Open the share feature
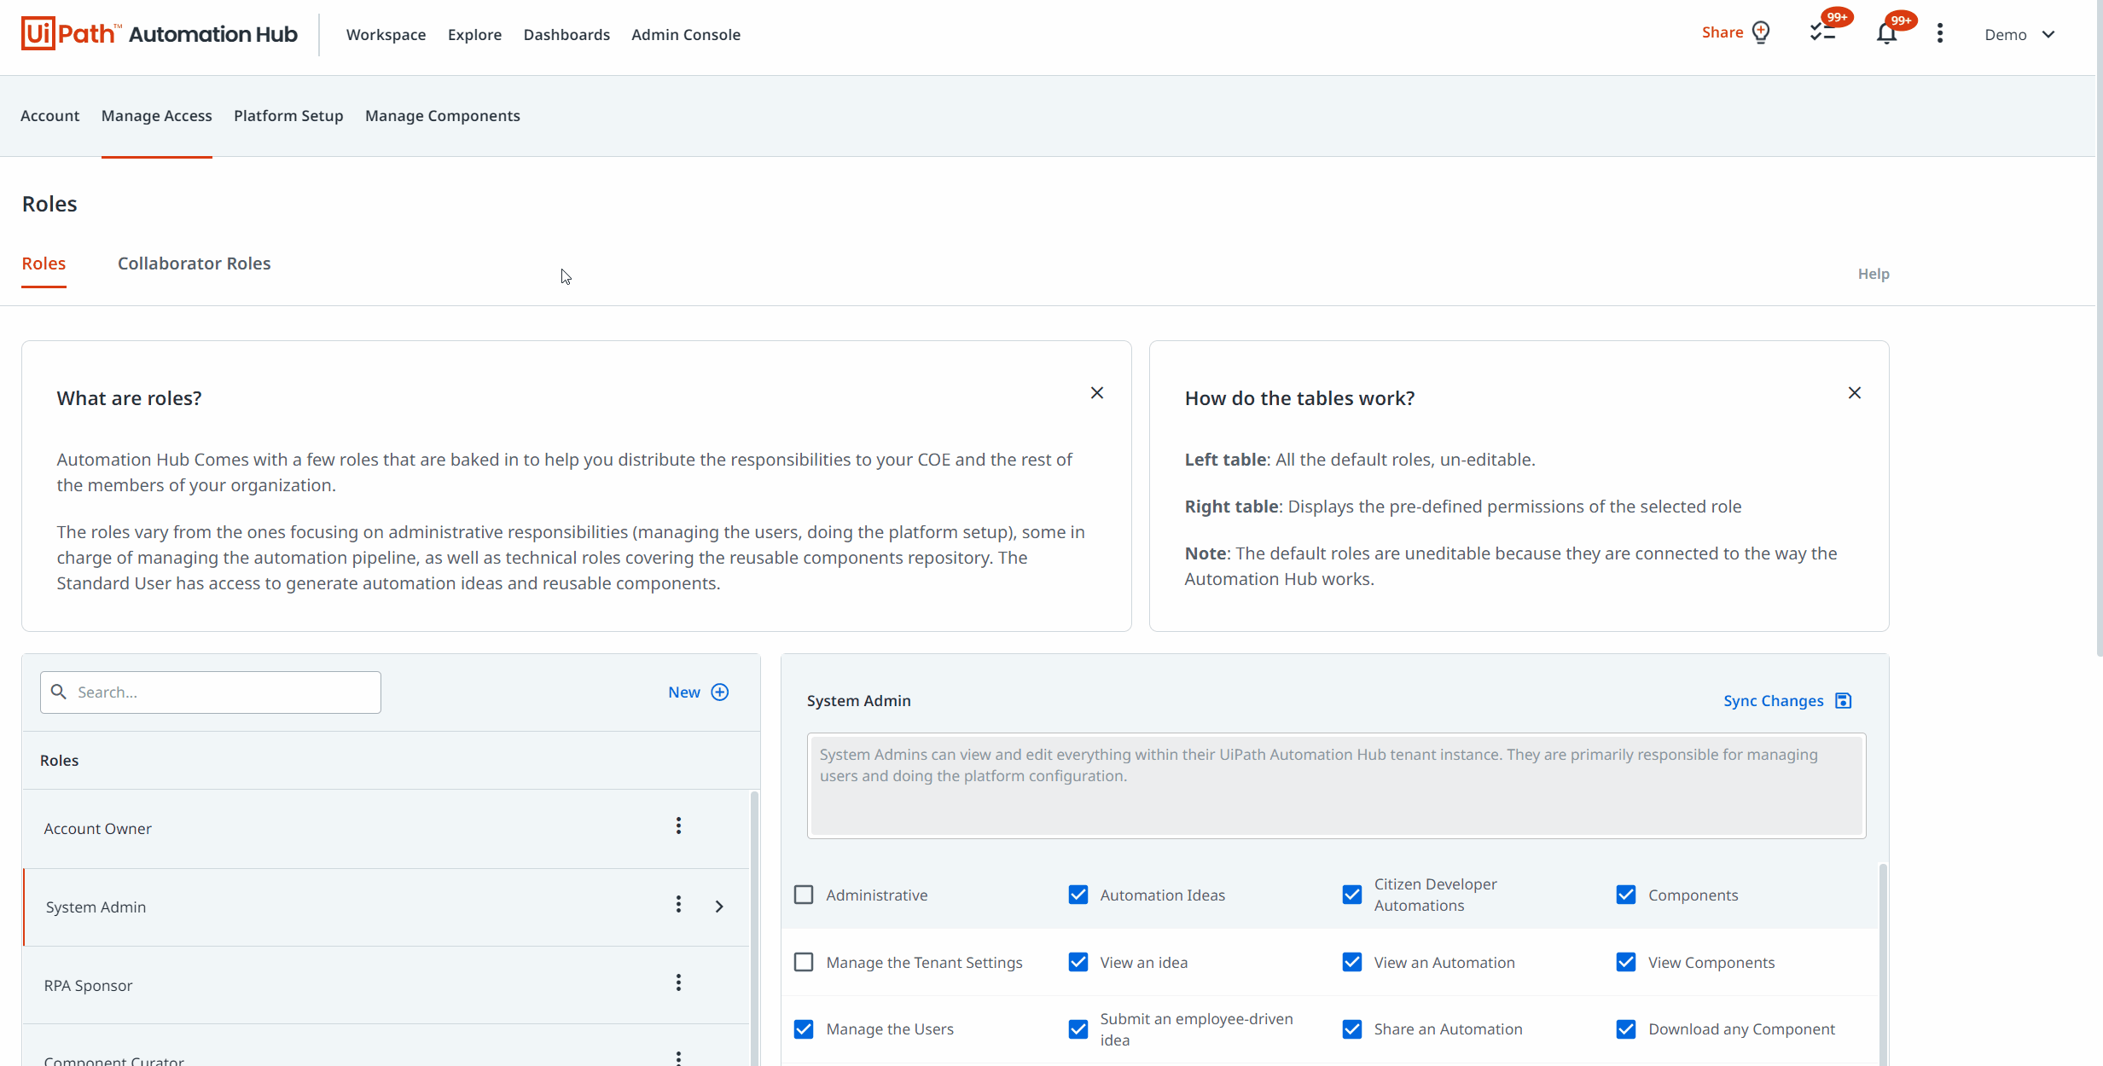Screen dimensions: 2103x1066 (x=1721, y=34)
